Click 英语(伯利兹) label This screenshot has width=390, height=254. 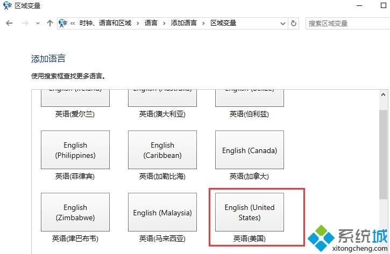point(249,114)
